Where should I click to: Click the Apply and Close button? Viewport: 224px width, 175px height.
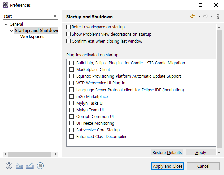[x=168, y=166]
